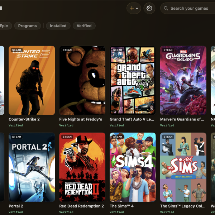Image resolution: width=215 pixels, height=215 pixels.
Task: Open the Portal 2 cover art
Action: (32, 167)
